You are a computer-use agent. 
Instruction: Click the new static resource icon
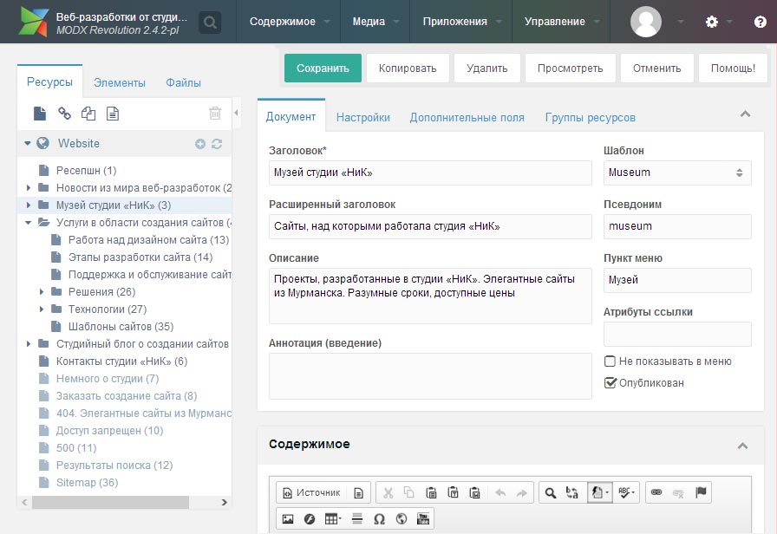(x=113, y=114)
